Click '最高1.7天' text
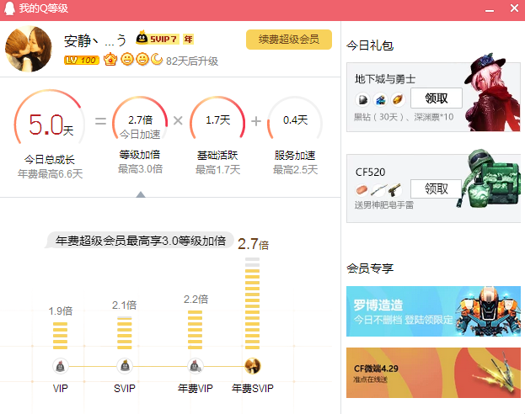The image size is (525, 414). [218, 169]
